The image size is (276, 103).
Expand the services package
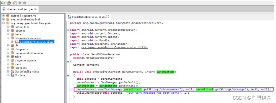pos(8,68)
